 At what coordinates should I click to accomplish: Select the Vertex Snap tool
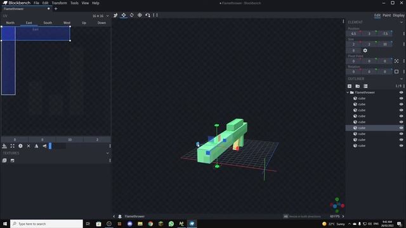click(148, 15)
